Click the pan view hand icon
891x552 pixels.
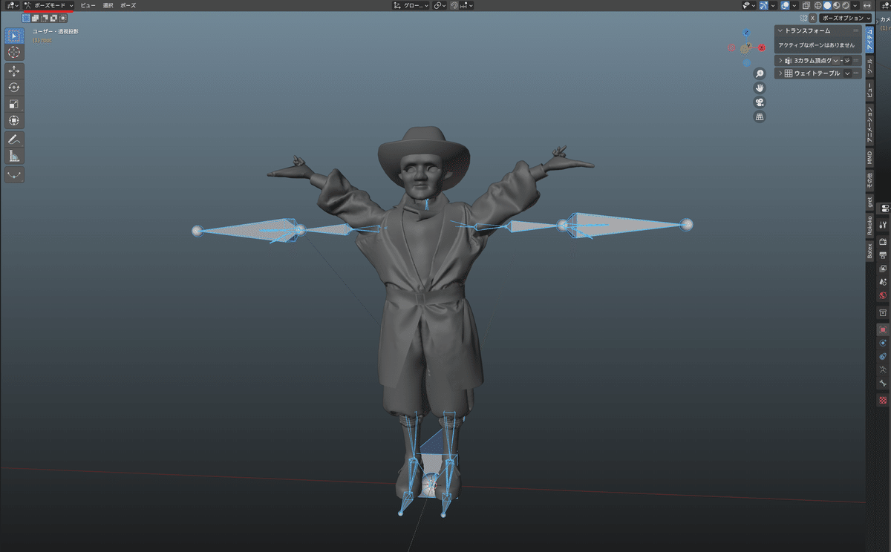pyautogui.click(x=760, y=88)
